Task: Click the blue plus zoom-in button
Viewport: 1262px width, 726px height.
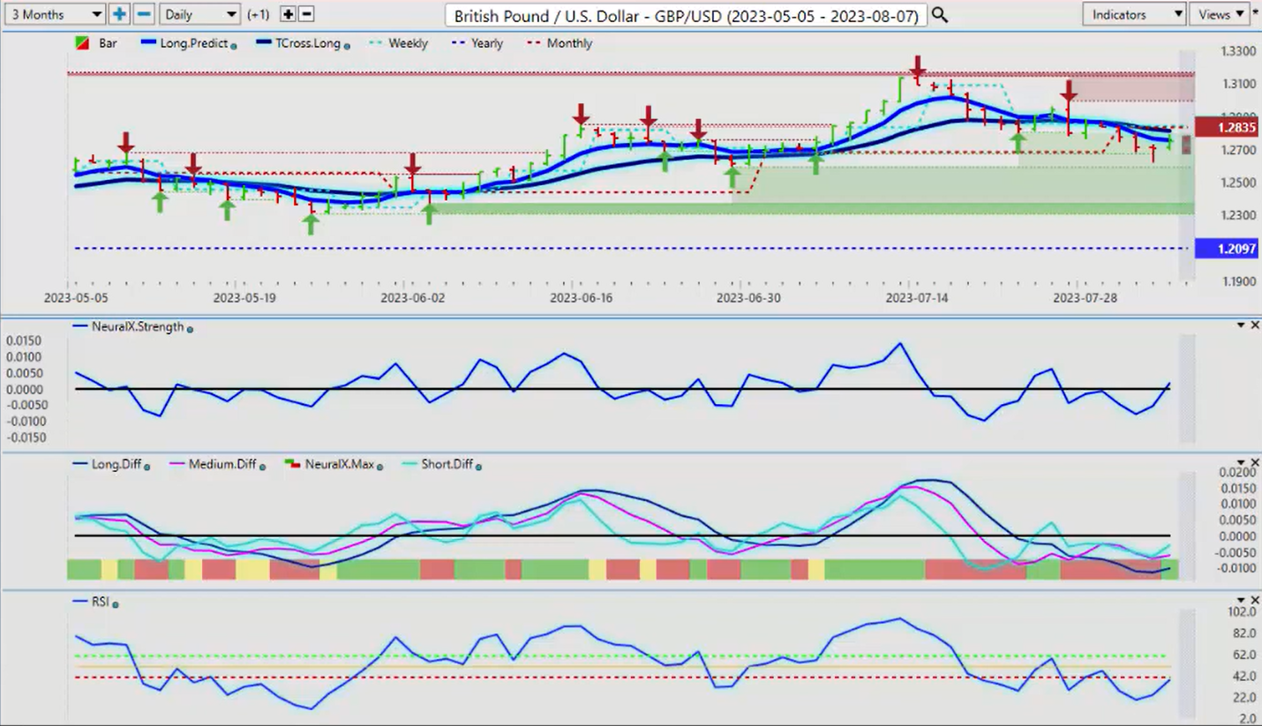Action: coord(119,14)
